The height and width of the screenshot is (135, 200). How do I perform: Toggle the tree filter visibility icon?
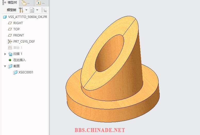(44, 10)
